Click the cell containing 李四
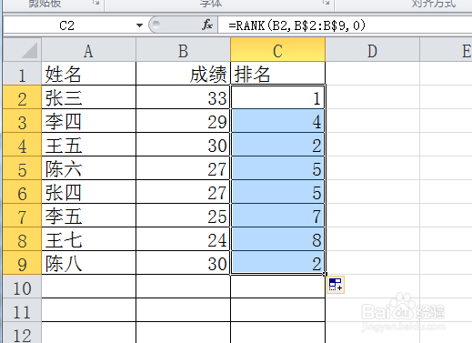Screen dimensions: 472x343 point(88,121)
